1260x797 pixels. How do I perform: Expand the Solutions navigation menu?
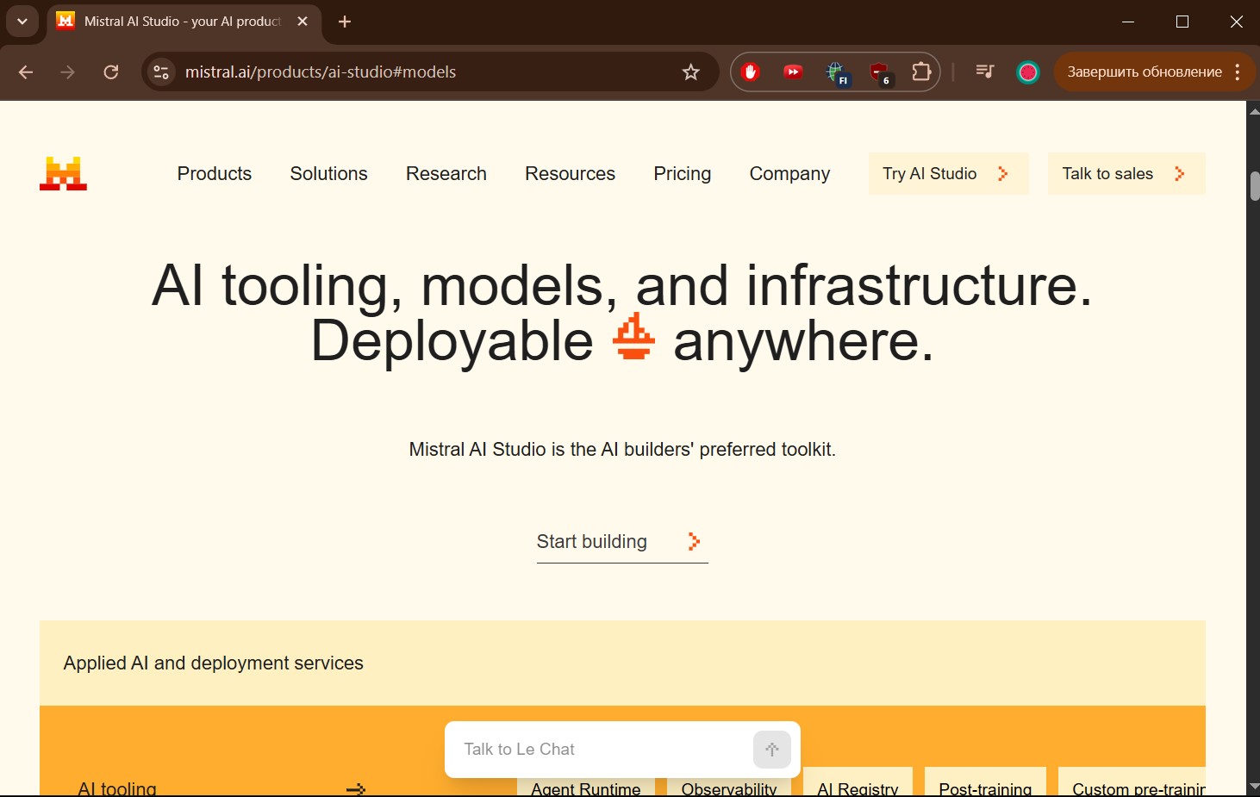coord(328,174)
